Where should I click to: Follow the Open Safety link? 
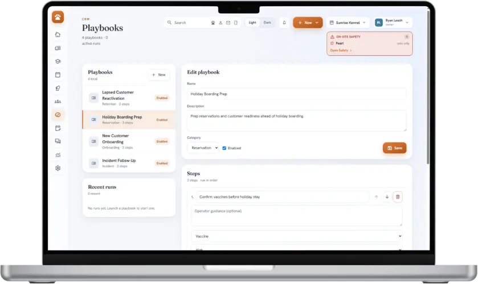pyautogui.click(x=341, y=51)
